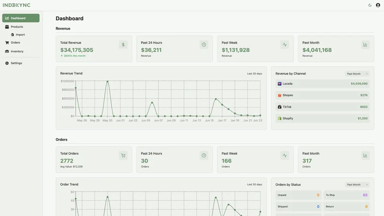Click clock icon on orders Past 24 Hours card

click(204, 156)
